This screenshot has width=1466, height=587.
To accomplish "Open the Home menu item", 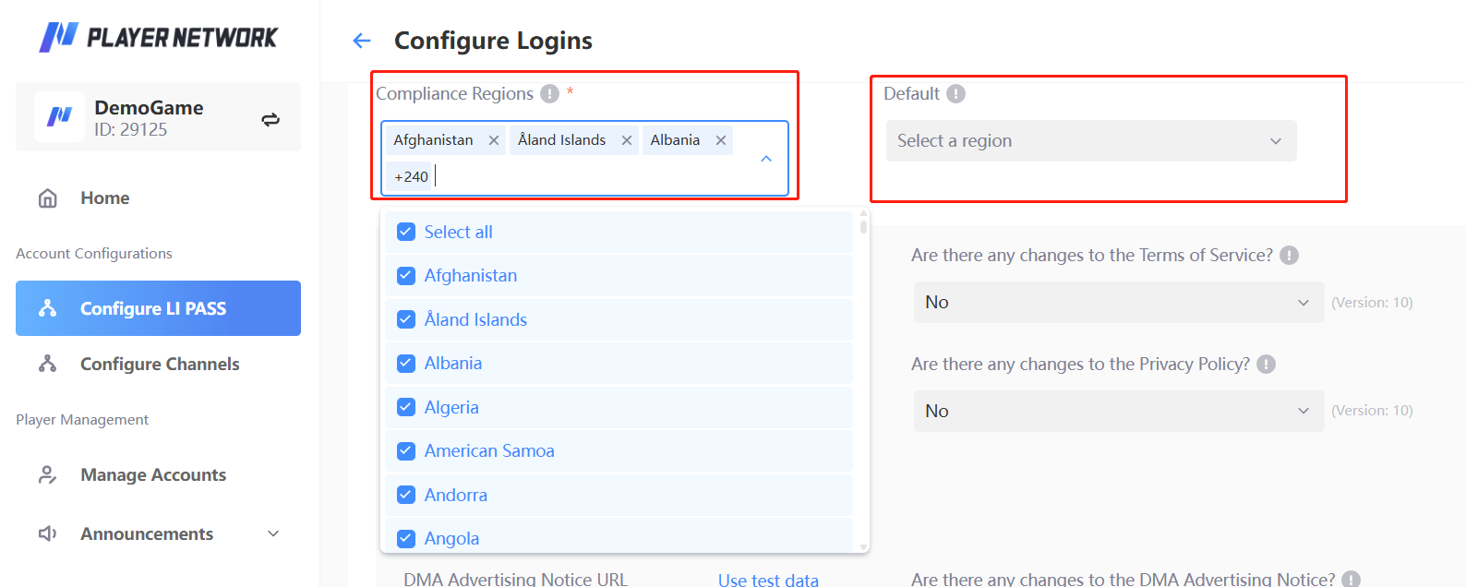I will tap(104, 198).
